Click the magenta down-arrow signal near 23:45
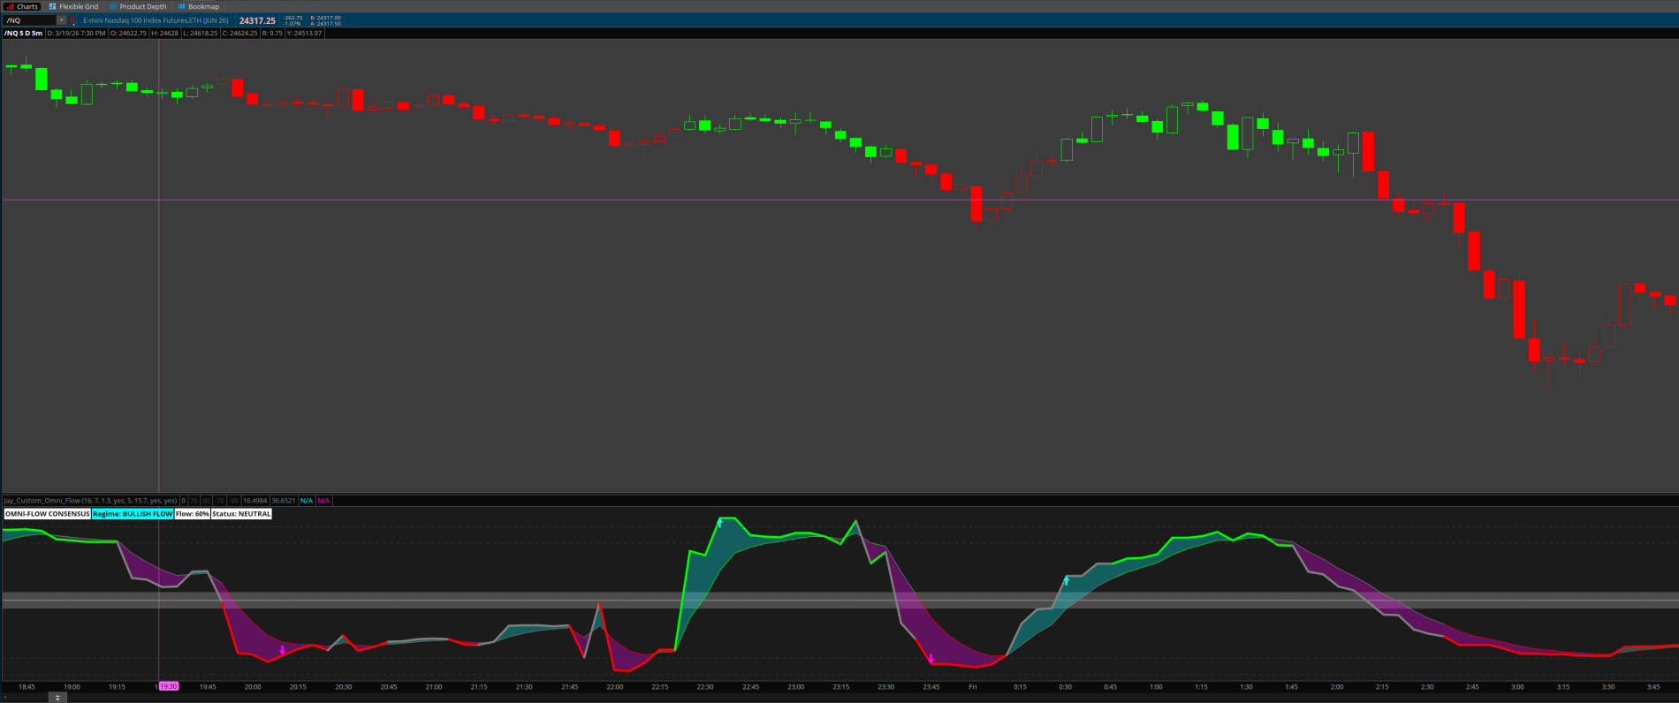Screen dimensions: 1679x703 (931, 659)
